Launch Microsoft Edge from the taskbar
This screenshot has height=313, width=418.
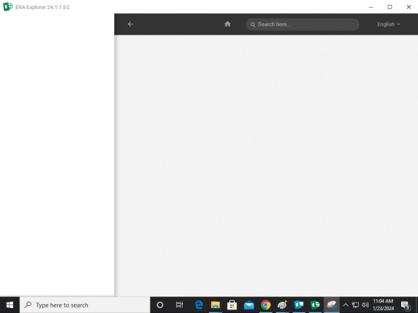coord(199,305)
